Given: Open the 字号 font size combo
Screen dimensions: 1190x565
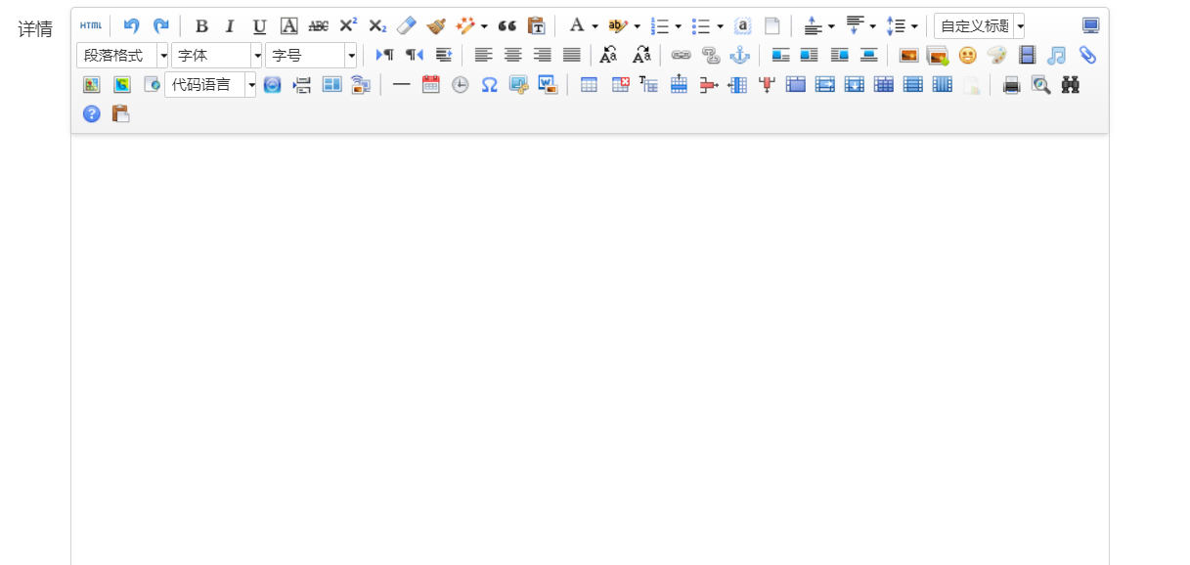Looking at the screenshot, I should [x=311, y=56].
